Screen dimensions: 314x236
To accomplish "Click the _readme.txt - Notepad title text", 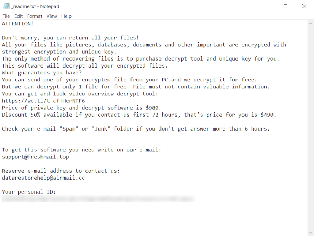I will (x=35, y=6).
